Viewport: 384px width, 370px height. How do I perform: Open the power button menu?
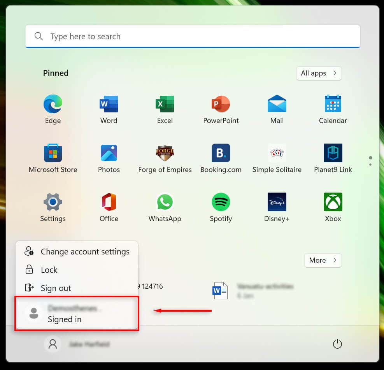pos(337,344)
